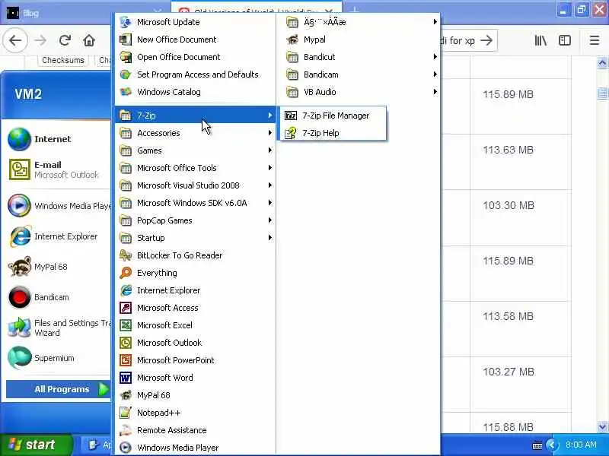Open 7-Zip Help
This screenshot has height=456, width=609.
coord(333,133)
